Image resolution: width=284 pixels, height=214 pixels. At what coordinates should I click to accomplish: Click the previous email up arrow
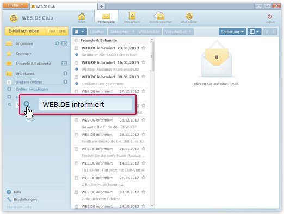[267, 32]
